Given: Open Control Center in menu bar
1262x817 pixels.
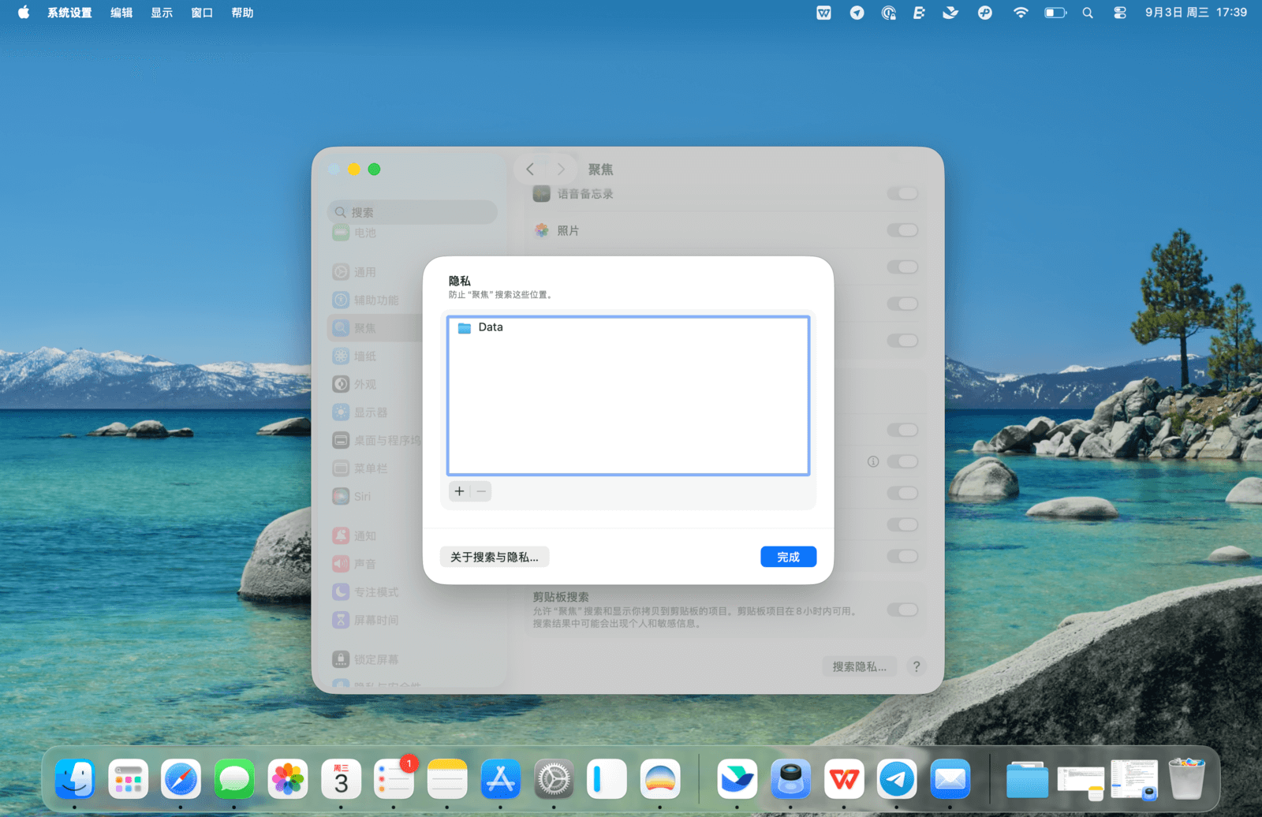Looking at the screenshot, I should pos(1119,13).
